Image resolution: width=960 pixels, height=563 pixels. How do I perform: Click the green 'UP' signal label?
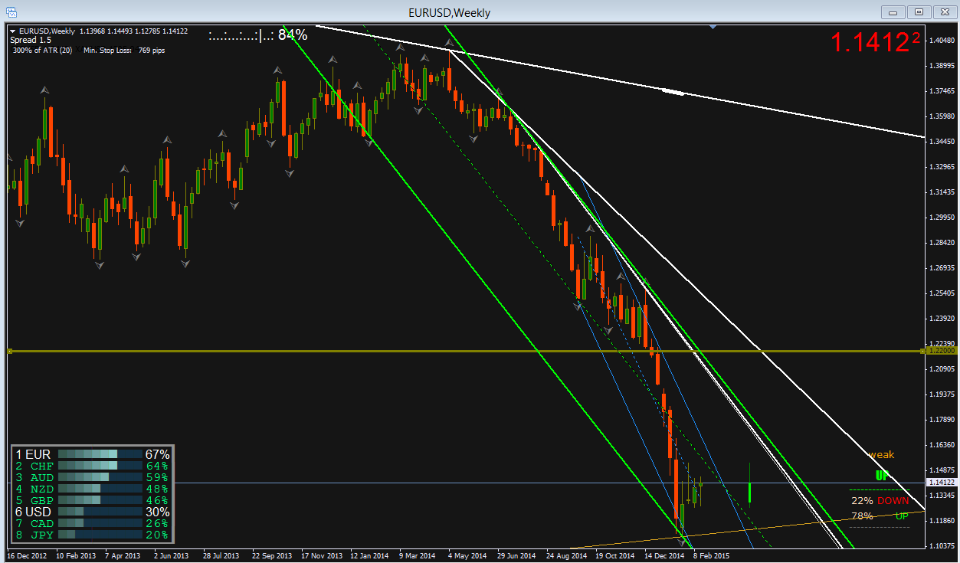[x=881, y=476]
